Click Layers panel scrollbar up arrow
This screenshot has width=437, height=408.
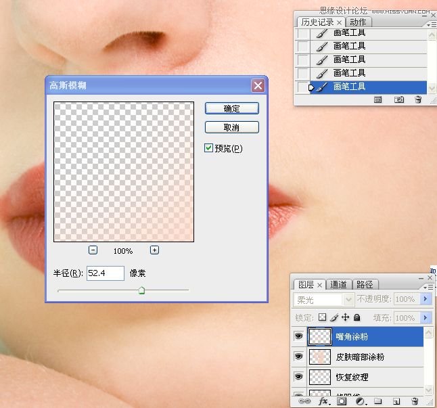pyautogui.click(x=428, y=333)
